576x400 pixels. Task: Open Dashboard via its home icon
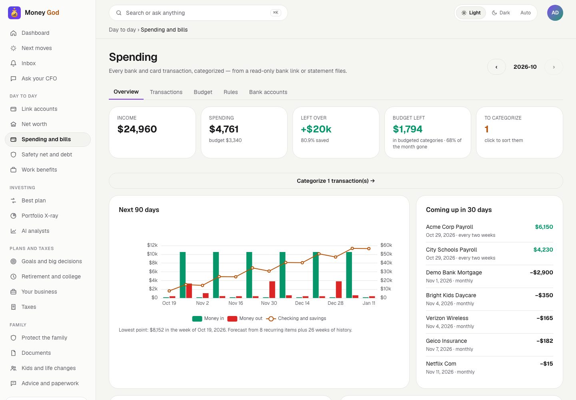[13, 33]
